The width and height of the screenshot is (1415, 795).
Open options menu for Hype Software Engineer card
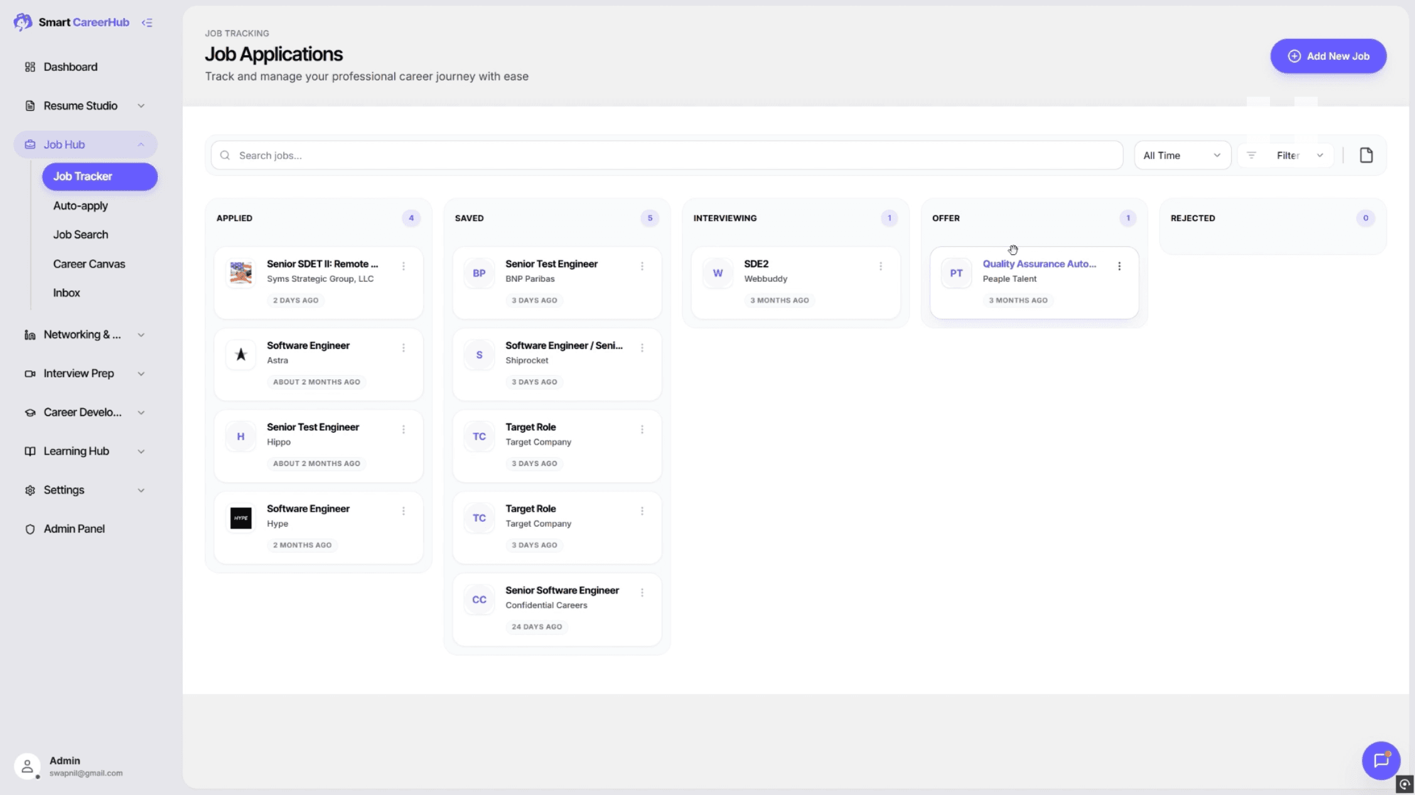(404, 511)
